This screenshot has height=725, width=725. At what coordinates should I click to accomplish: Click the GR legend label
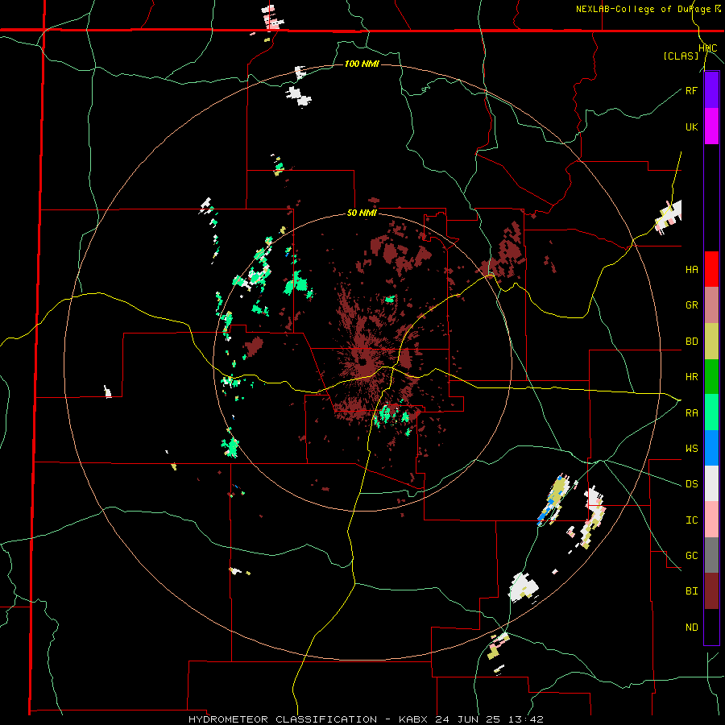pos(691,305)
